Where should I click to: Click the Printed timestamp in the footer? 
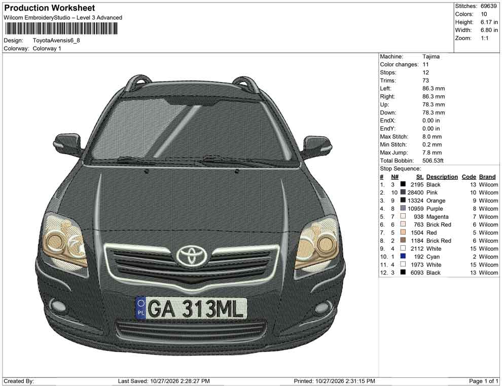[335, 381]
